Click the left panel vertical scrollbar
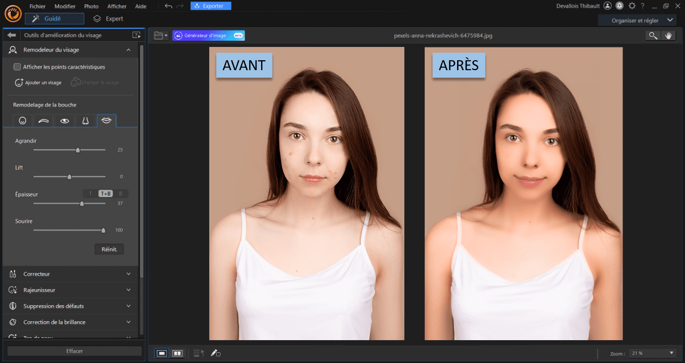The image size is (685, 363). click(x=142, y=161)
